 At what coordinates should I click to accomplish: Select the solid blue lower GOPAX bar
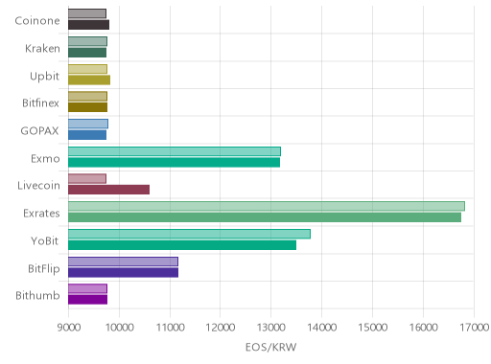(x=87, y=135)
